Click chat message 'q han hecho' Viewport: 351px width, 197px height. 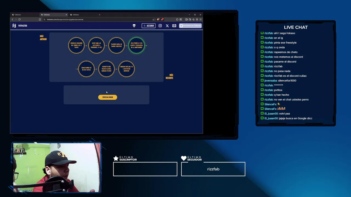coord(281,95)
